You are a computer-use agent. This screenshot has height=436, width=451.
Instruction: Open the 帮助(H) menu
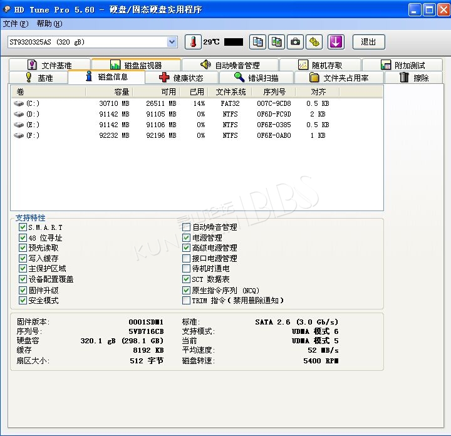point(49,24)
